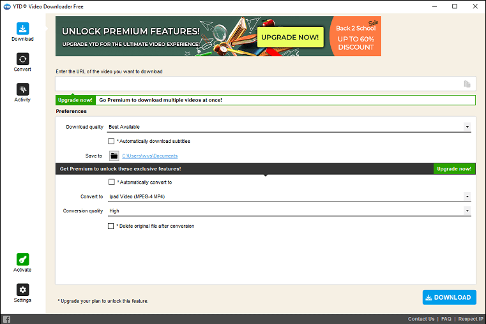
Task: Expand the Conversion quality dropdown arrow
Action: point(467,210)
